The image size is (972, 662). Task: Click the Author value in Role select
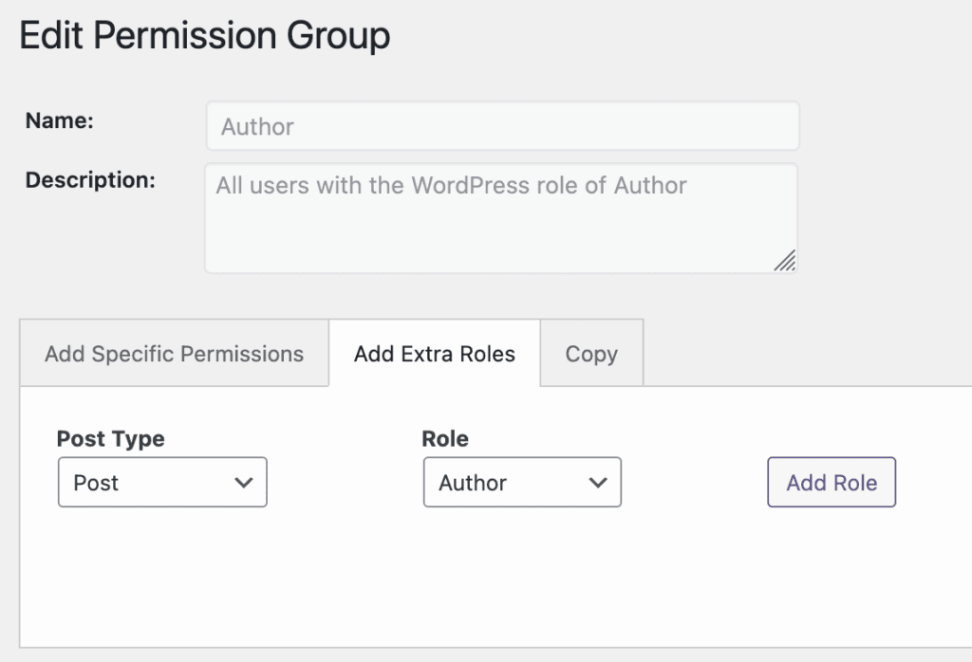coord(473,483)
